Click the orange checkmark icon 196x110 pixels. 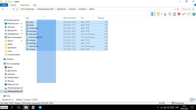tap(183, 14)
